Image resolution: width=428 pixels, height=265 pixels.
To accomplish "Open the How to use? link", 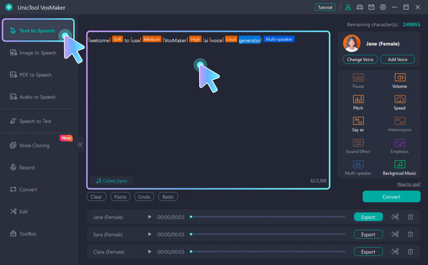I will coord(408,184).
